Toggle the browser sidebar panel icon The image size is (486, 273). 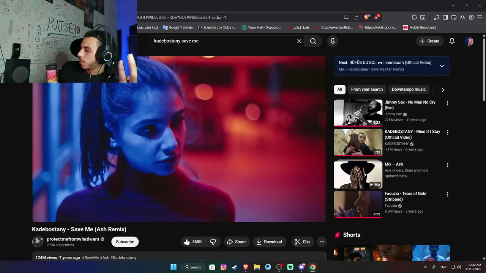tap(445, 17)
